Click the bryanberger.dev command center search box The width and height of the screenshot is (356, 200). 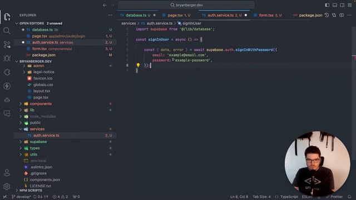186,5
